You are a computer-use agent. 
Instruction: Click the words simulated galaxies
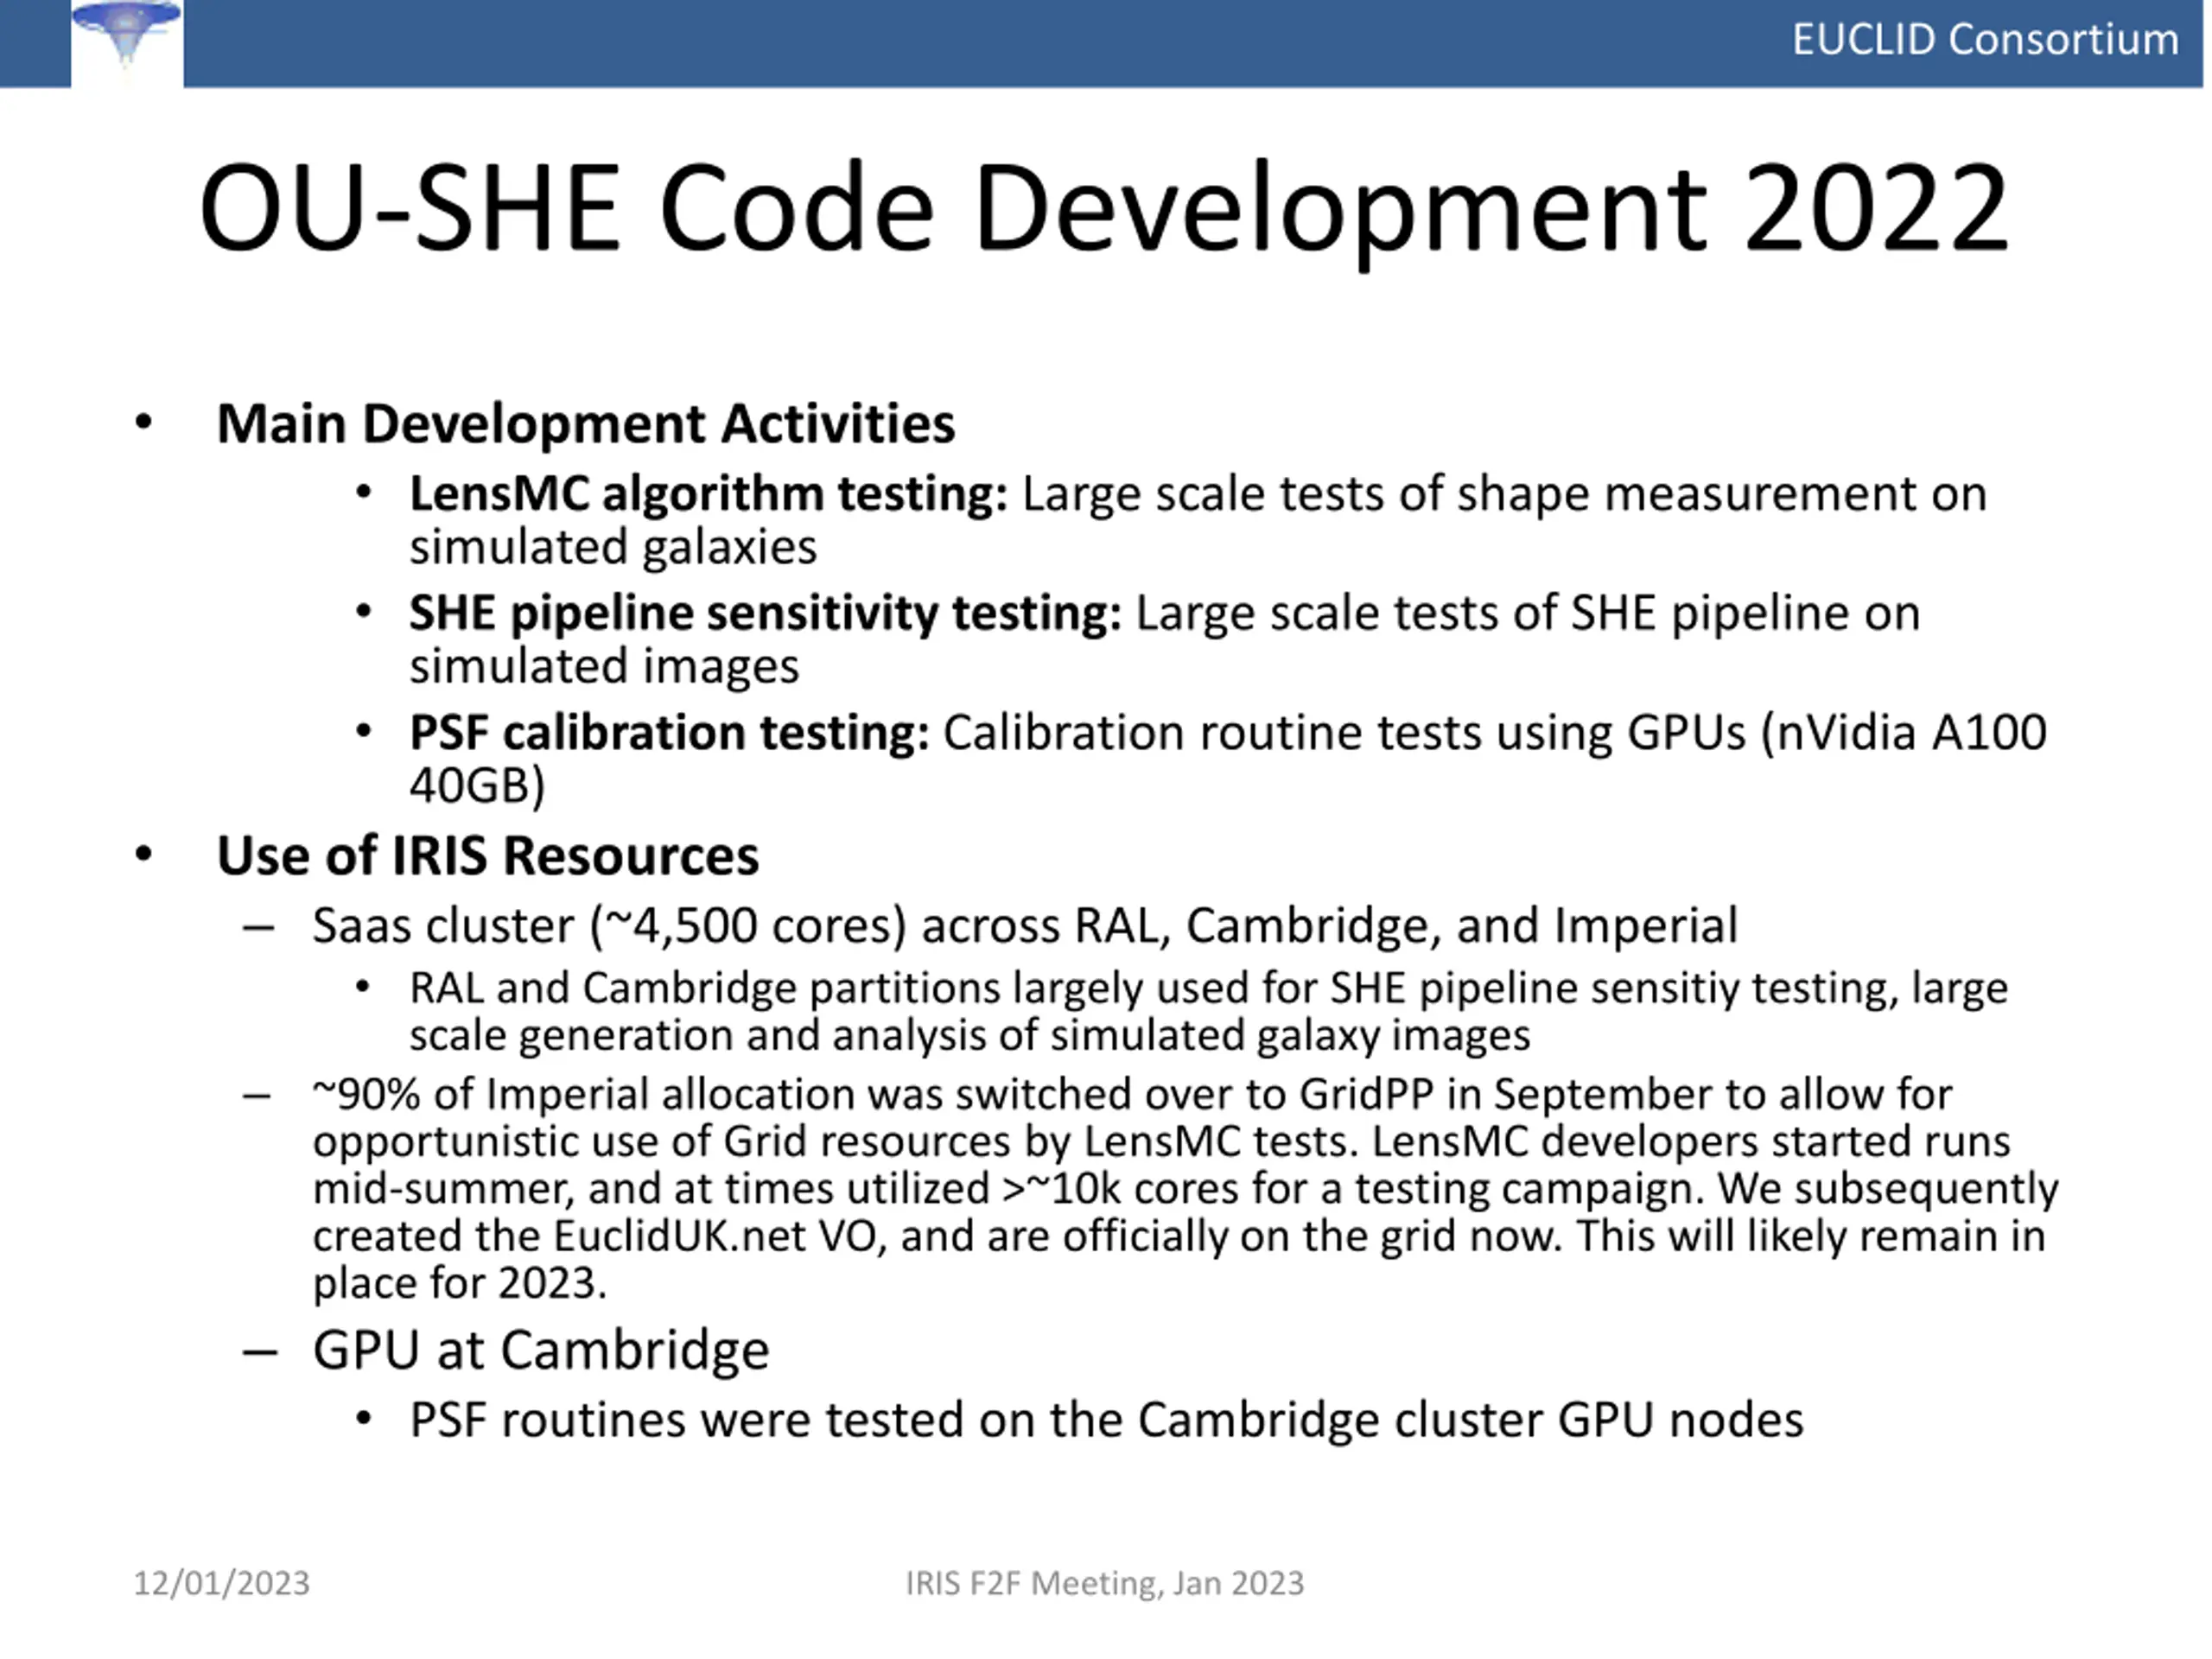pyautogui.click(x=613, y=548)
